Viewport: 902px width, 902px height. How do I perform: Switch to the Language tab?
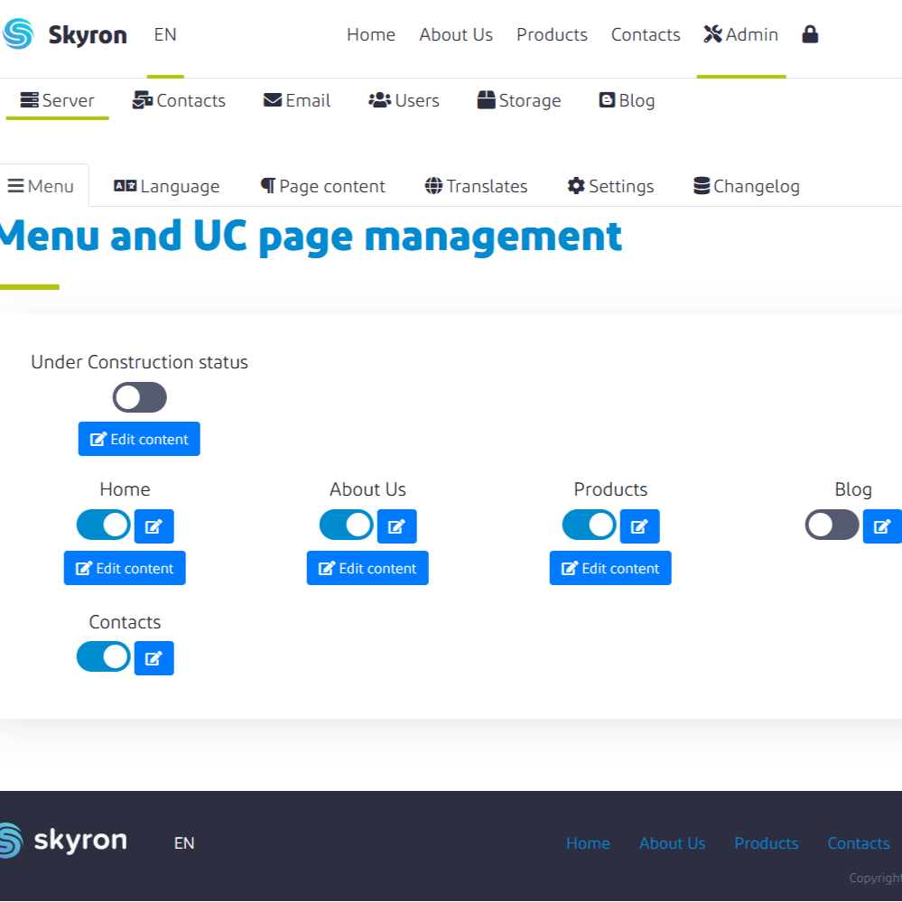tap(166, 186)
